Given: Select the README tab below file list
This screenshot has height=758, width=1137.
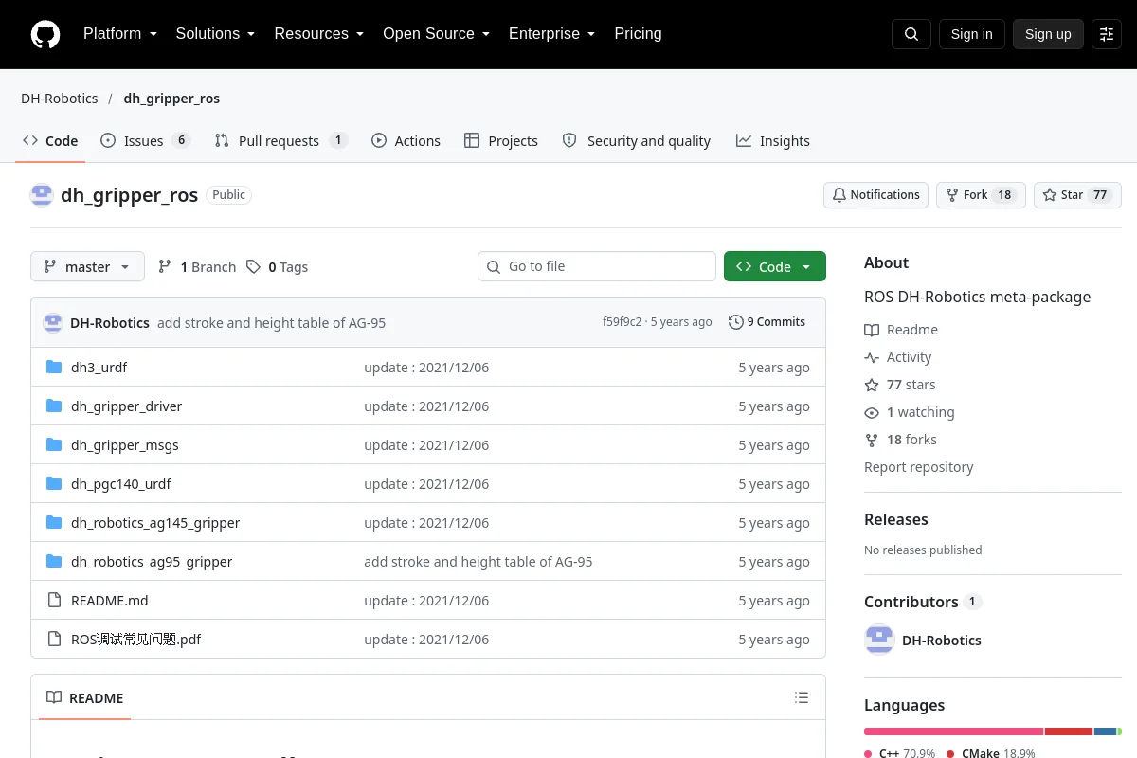Looking at the screenshot, I should 85,698.
